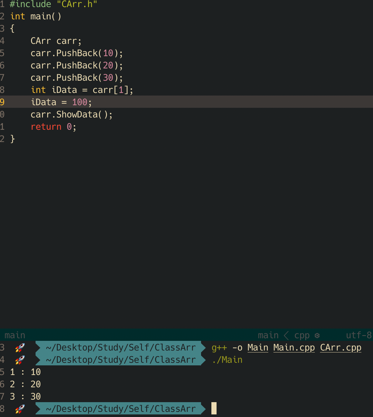Click the output line '1 : 10'
Image resolution: width=373 pixels, height=417 pixels.
pyautogui.click(x=25, y=372)
